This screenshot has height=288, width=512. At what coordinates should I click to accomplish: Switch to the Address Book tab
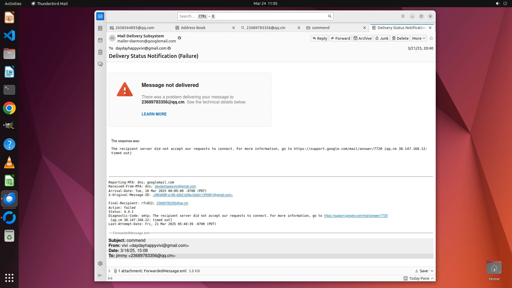coord(193,28)
